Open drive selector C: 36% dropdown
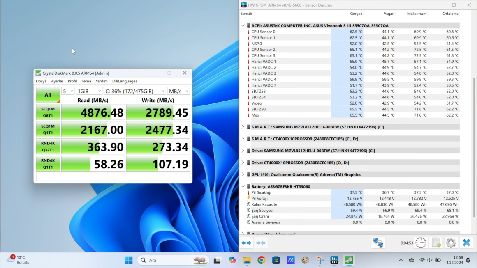This screenshot has height=268, width=477. point(135,91)
